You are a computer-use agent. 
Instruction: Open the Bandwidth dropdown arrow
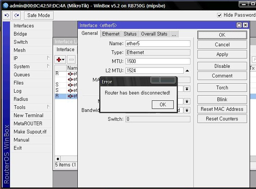click(187, 110)
